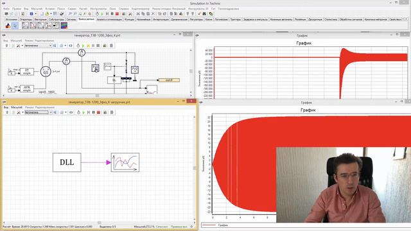This screenshot has height=231, width=411.
Task: Click the Undo arrow icon in main toolbar
Action: 159,13
